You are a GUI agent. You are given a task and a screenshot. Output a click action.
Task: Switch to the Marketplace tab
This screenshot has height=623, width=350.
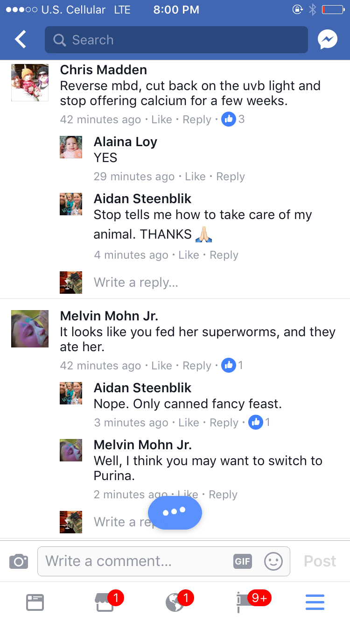(x=105, y=602)
